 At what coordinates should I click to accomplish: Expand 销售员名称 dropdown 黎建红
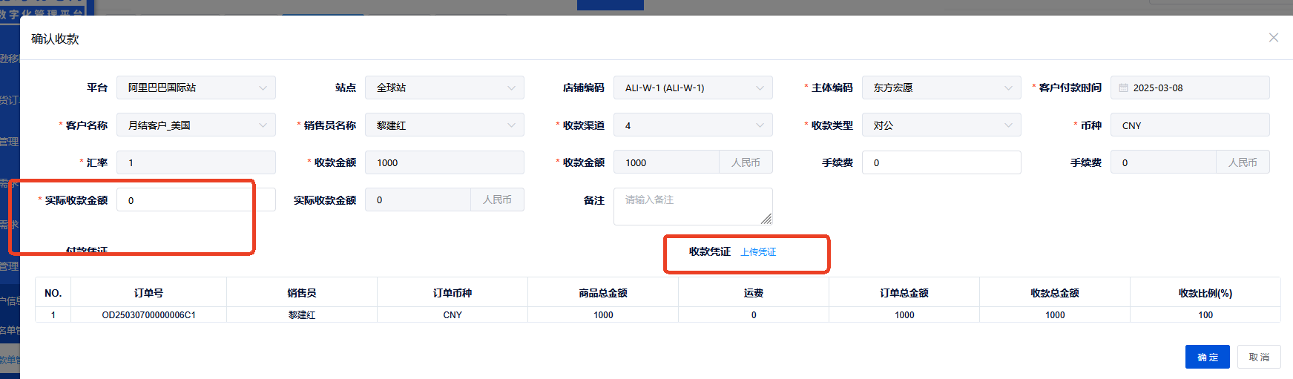[x=444, y=125]
